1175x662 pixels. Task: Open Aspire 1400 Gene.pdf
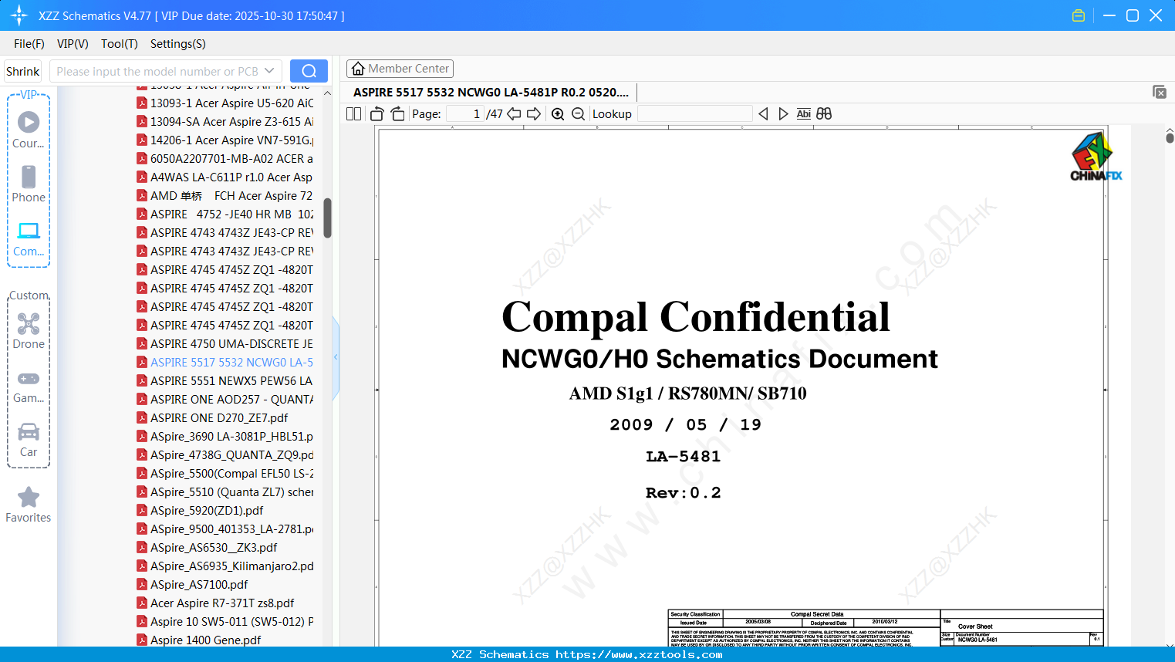(199, 640)
